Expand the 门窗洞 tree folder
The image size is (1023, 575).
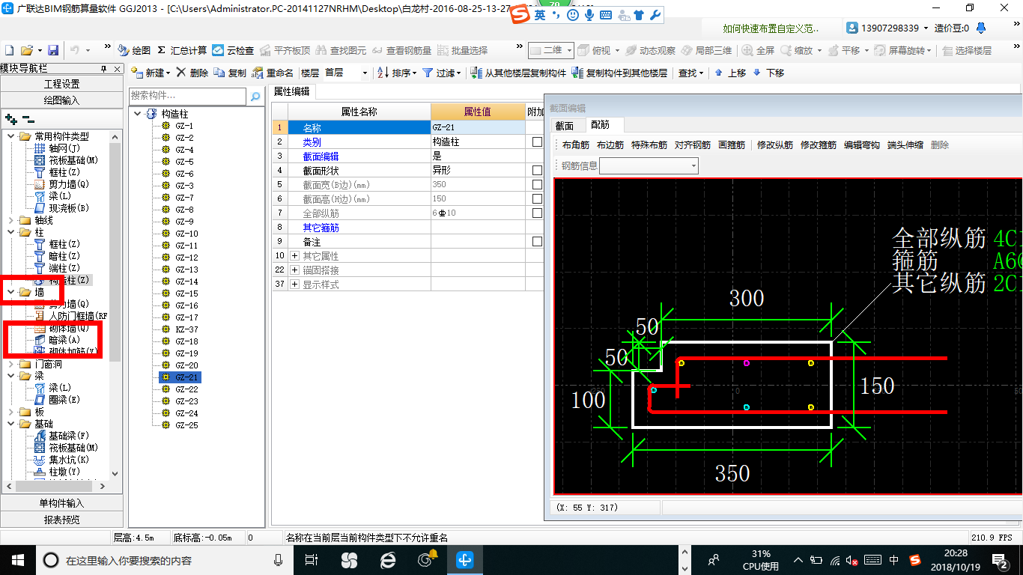pyautogui.click(x=10, y=364)
